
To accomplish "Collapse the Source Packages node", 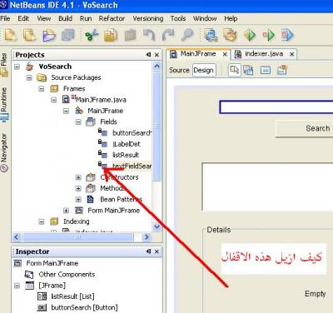I will (29, 77).
